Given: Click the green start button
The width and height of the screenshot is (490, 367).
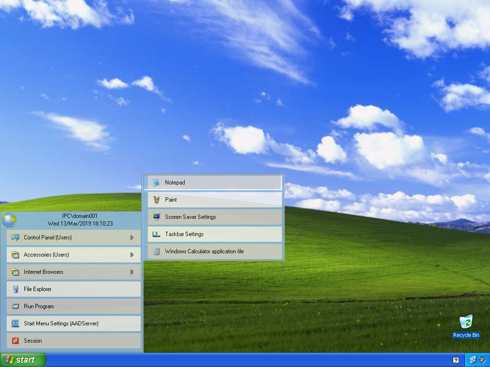Looking at the screenshot, I should coord(22,360).
